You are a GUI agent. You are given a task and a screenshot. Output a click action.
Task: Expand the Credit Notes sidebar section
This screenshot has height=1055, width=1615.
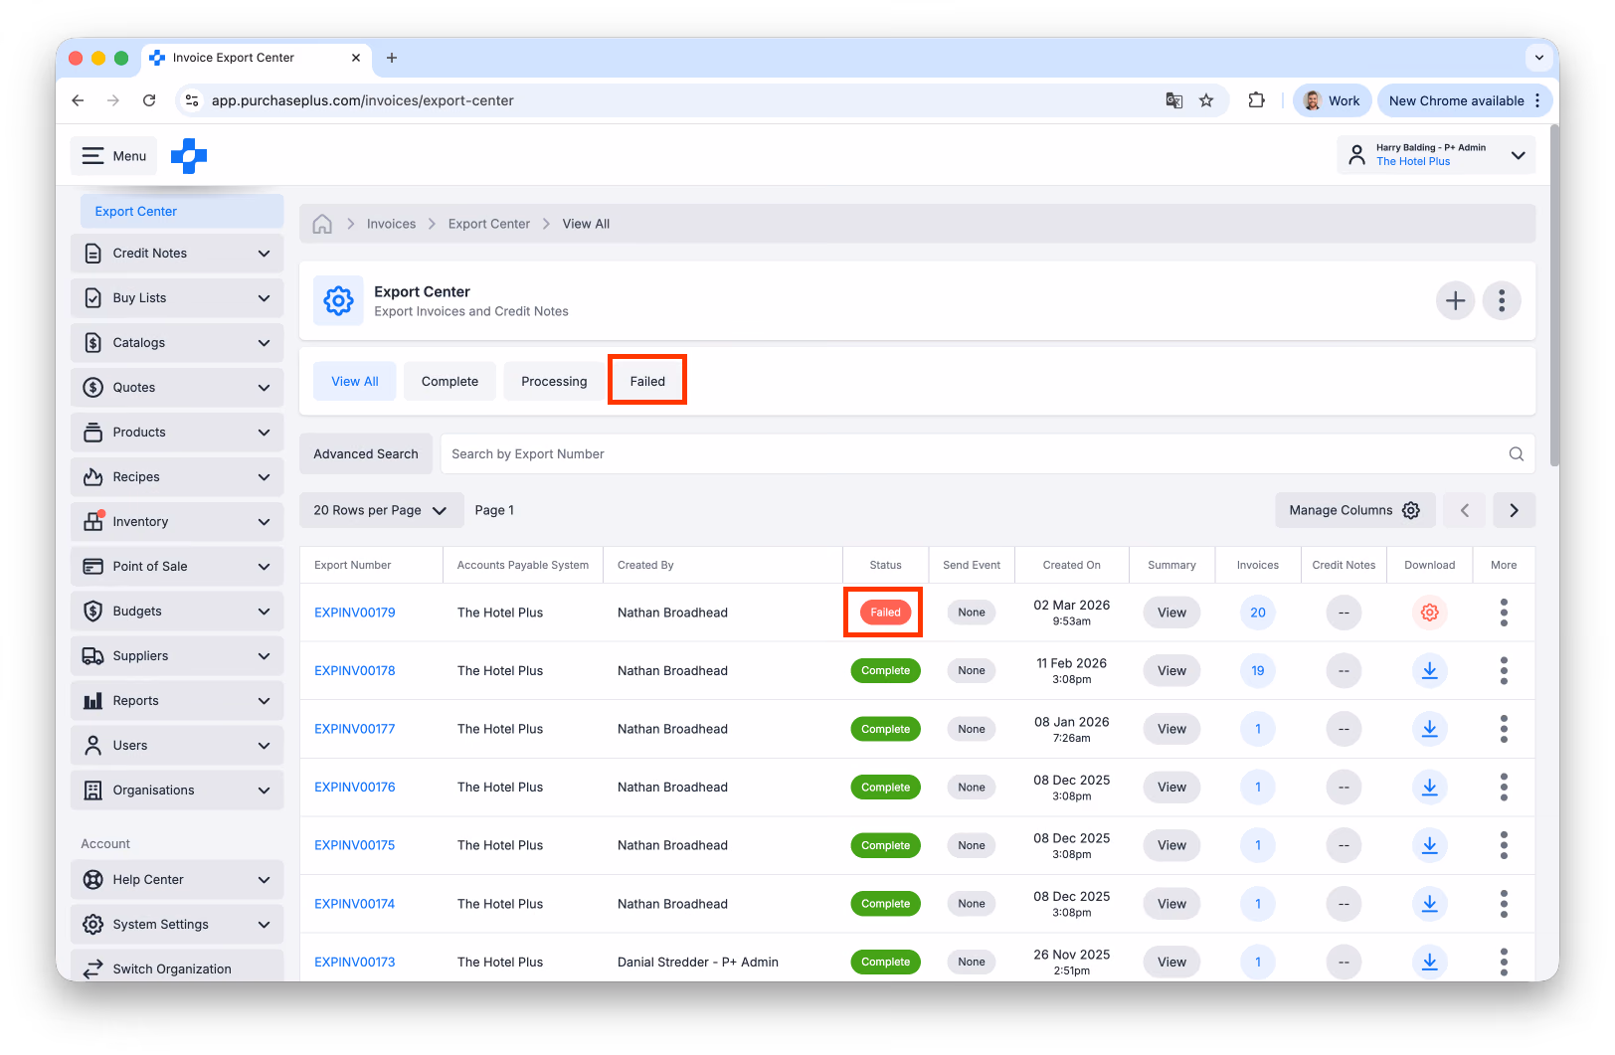pos(177,254)
